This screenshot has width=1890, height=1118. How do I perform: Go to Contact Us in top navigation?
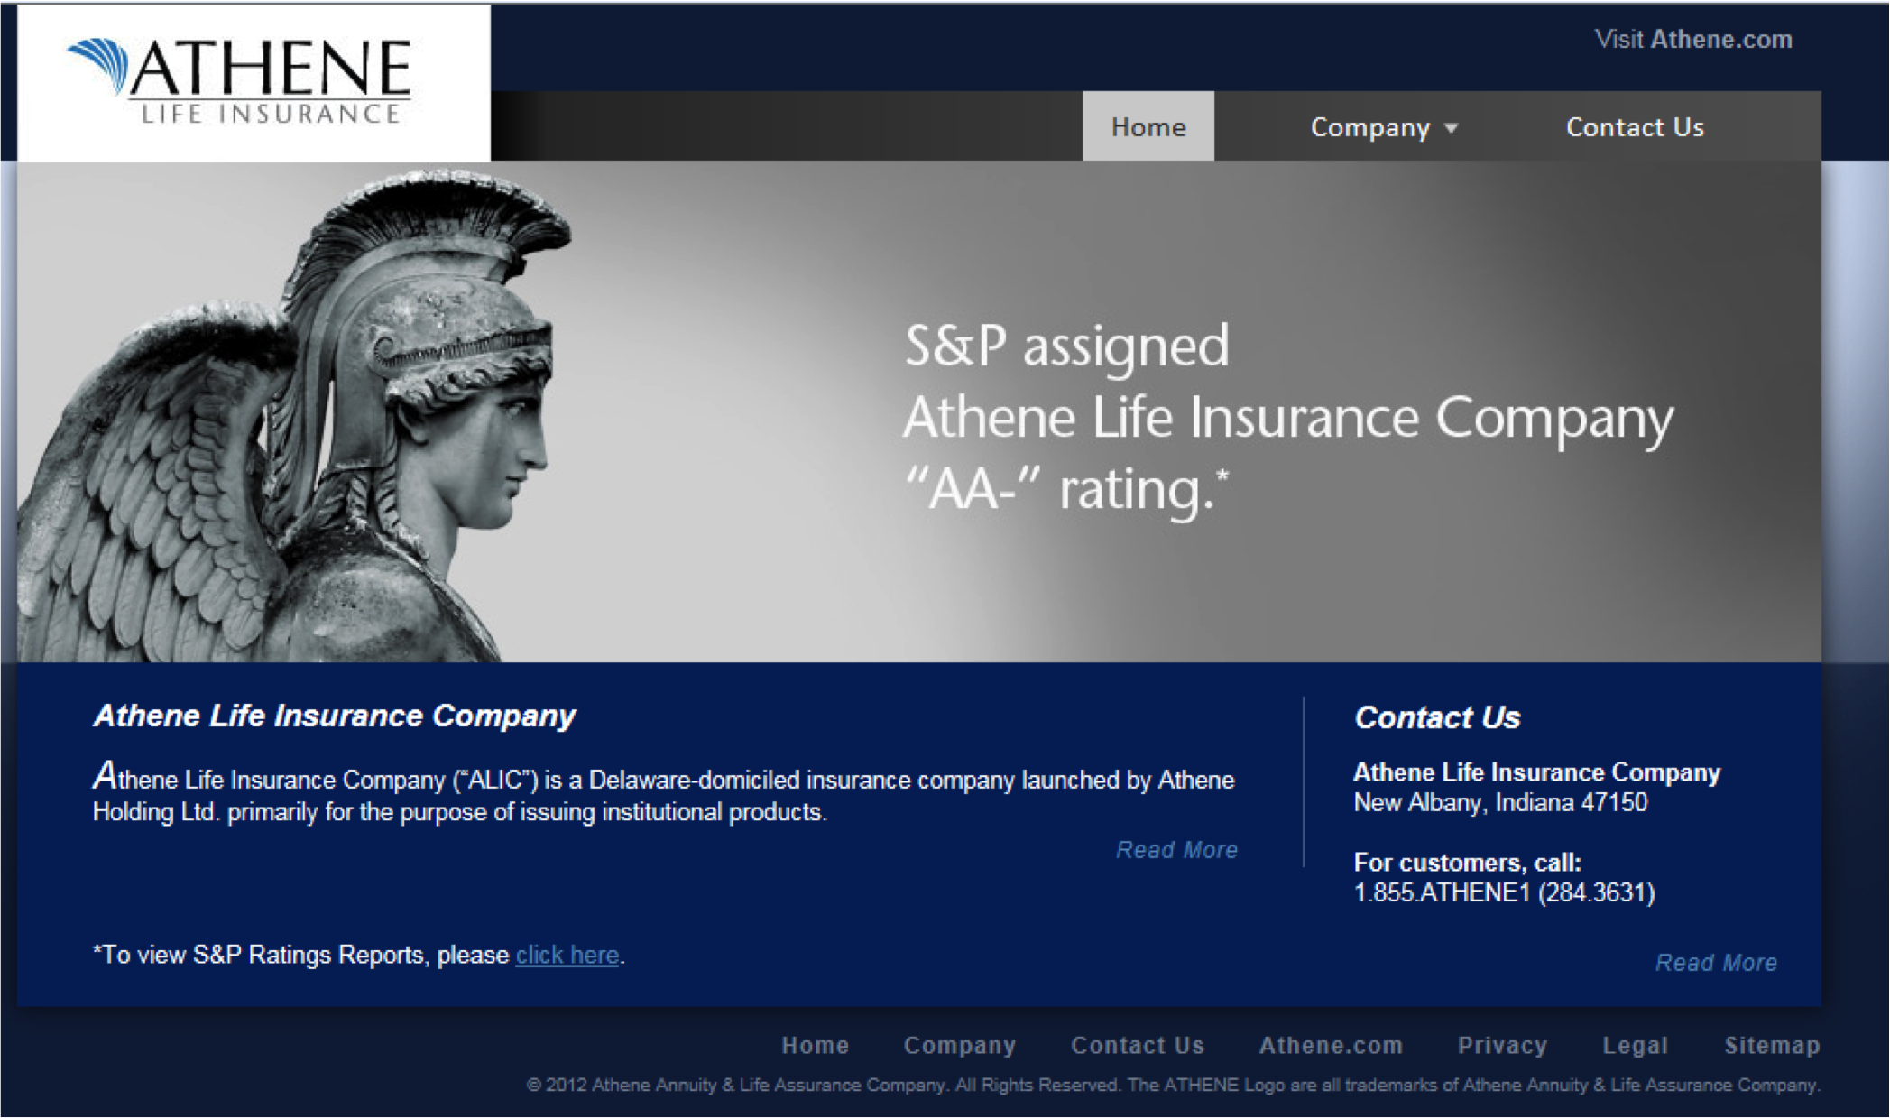1635,127
